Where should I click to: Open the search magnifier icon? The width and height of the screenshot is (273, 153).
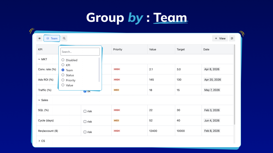(x=64, y=39)
